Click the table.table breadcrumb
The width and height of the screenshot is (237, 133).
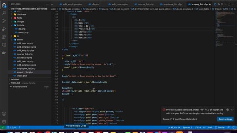tap(204, 9)
